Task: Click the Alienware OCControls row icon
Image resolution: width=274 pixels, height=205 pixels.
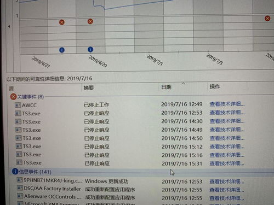Action: 20,196
